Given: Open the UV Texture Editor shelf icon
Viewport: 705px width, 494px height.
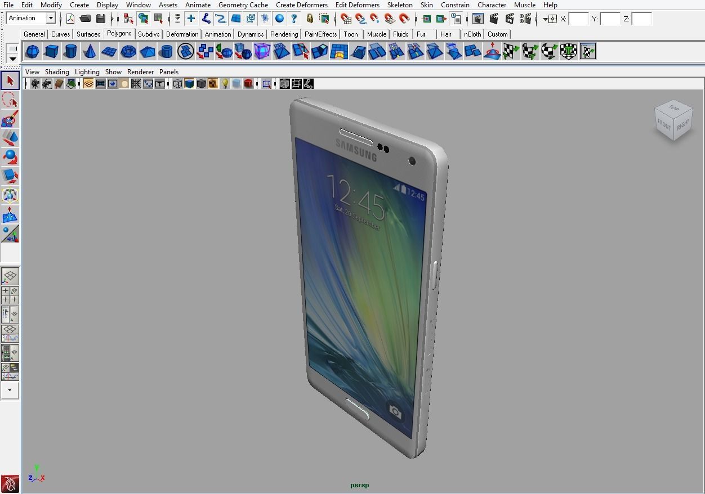Looking at the screenshot, I should click(x=587, y=52).
